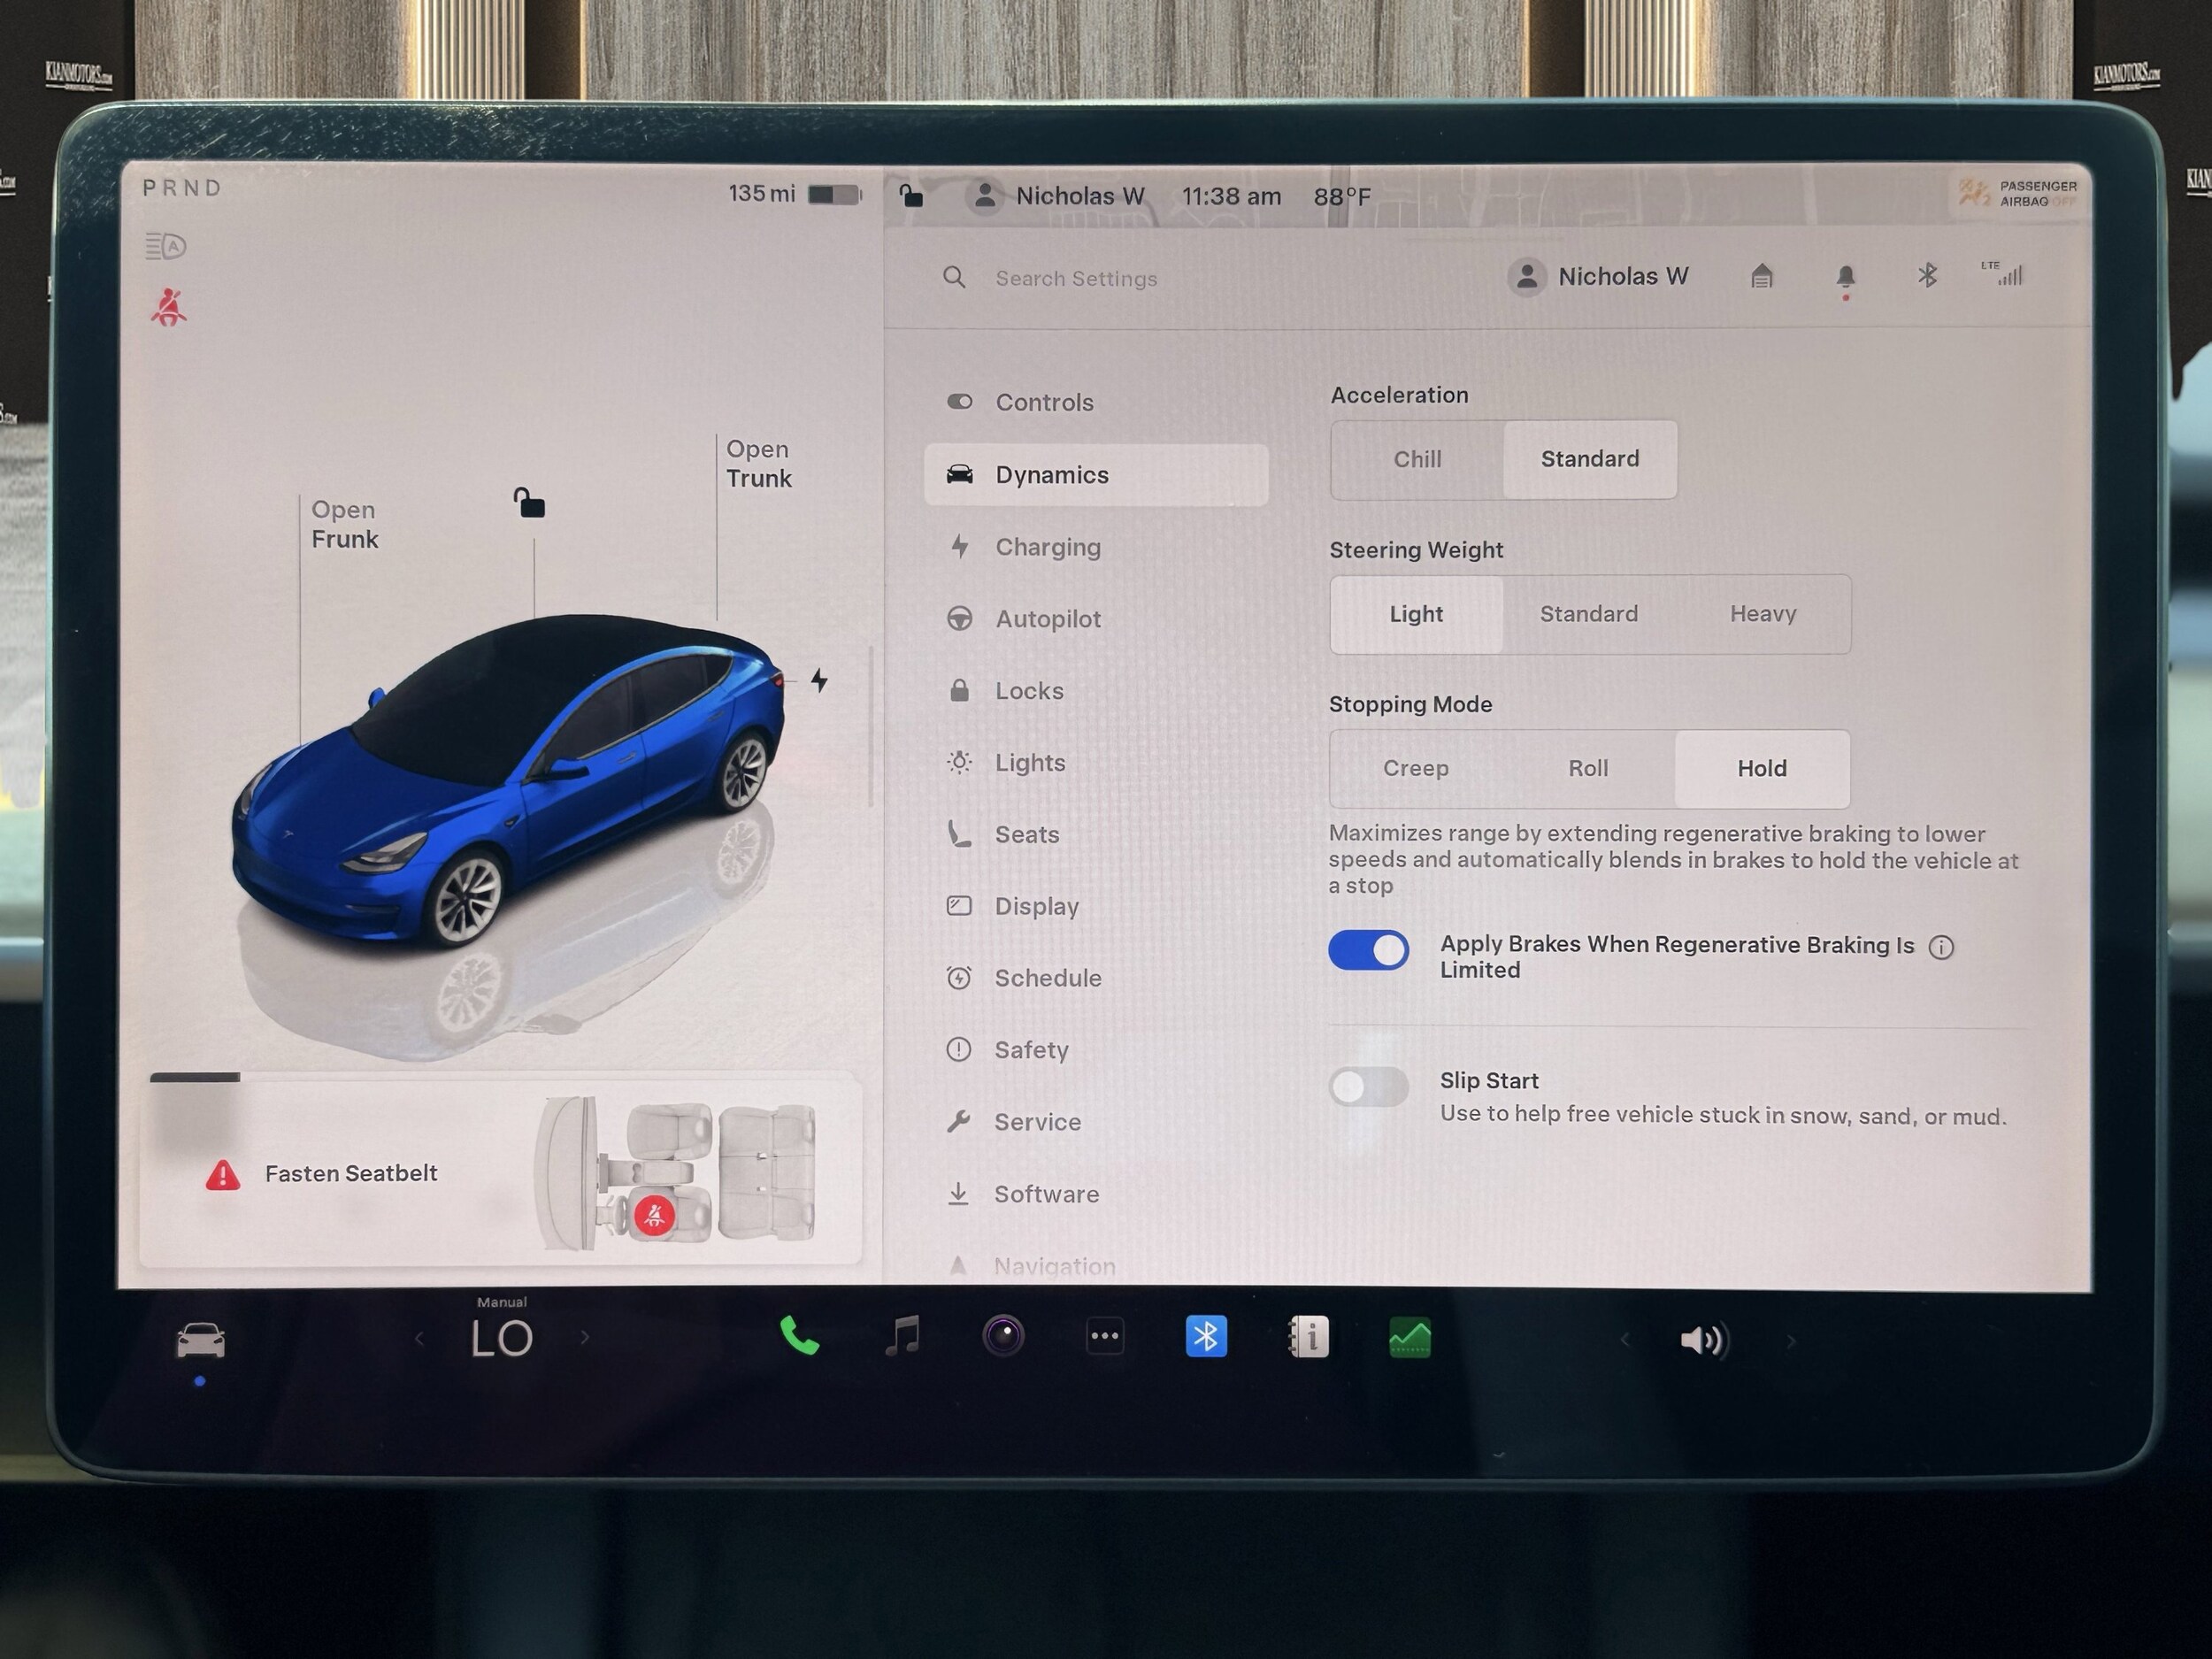Screen dimensions: 2212x1659
Task: Enable the Slip Start toggle
Action: click(x=1368, y=1087)
